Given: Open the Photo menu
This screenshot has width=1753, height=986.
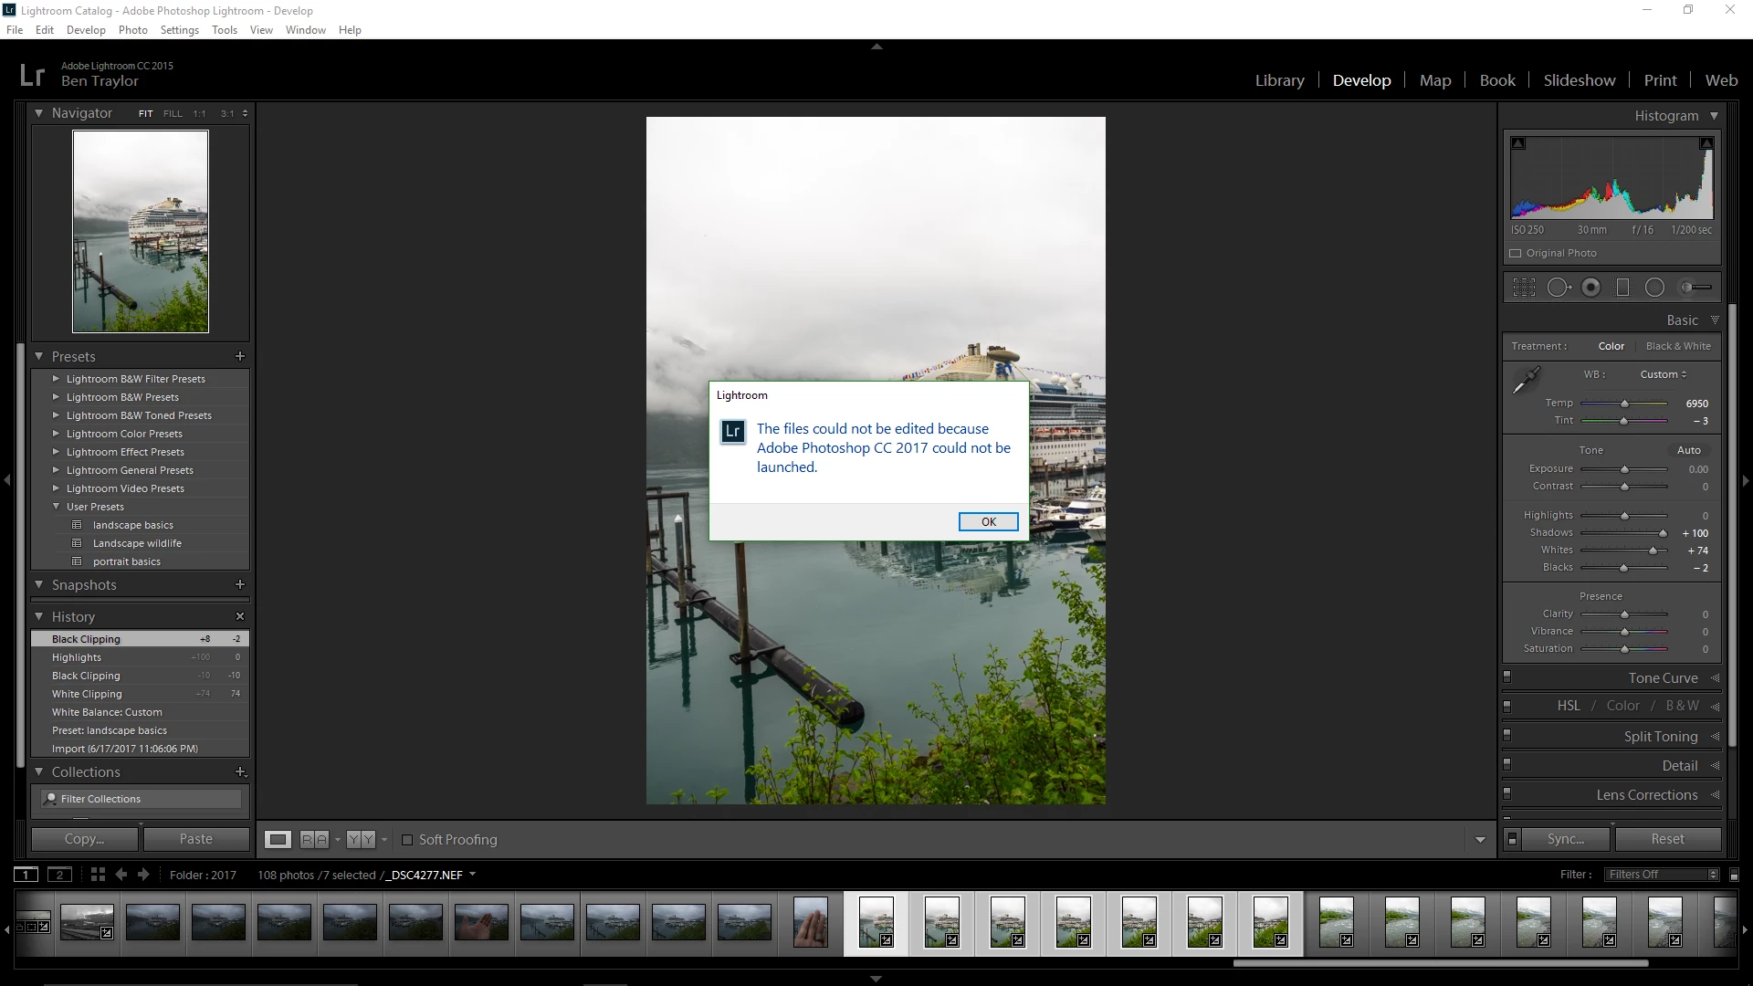Looking at the screenshot, I should 132,29.
